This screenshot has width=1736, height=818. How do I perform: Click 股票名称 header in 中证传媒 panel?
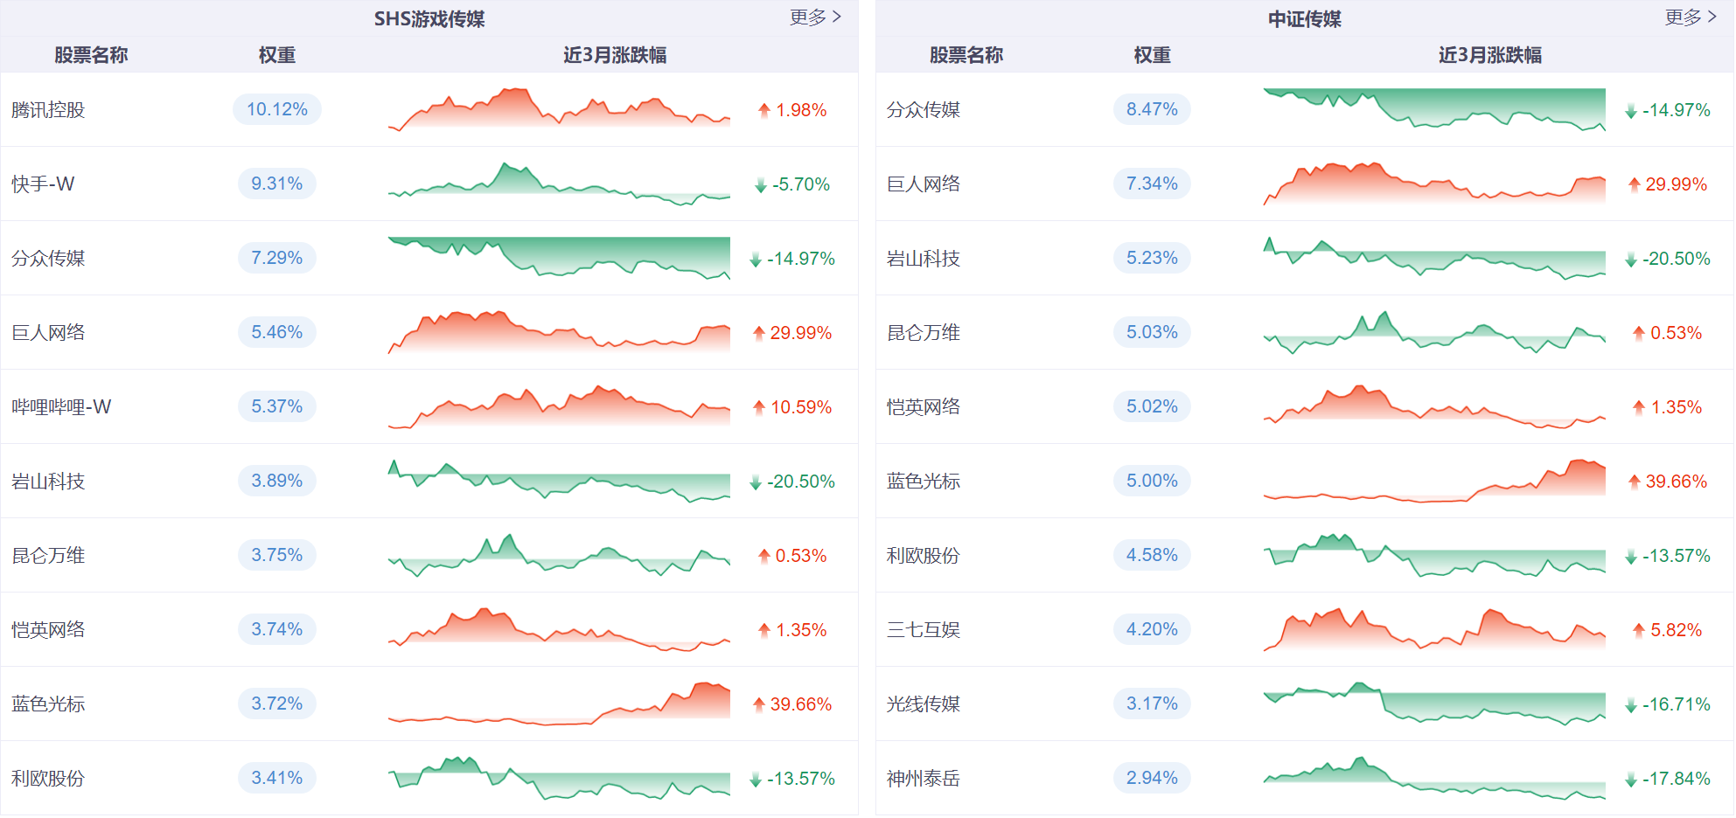click(966, 55)
